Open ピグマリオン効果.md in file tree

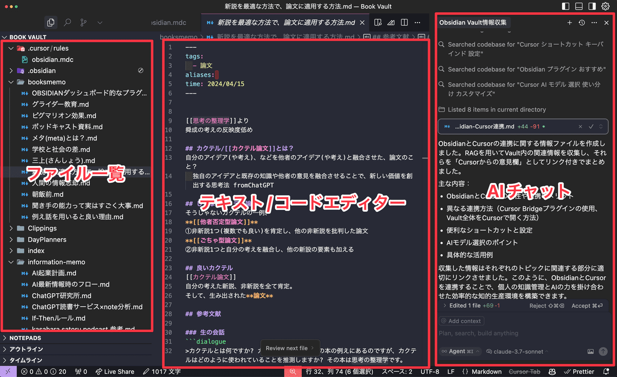64,116
